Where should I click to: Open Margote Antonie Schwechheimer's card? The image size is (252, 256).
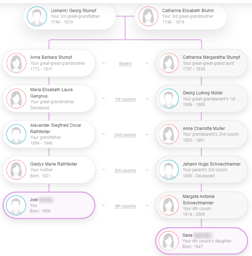point(201,205)
